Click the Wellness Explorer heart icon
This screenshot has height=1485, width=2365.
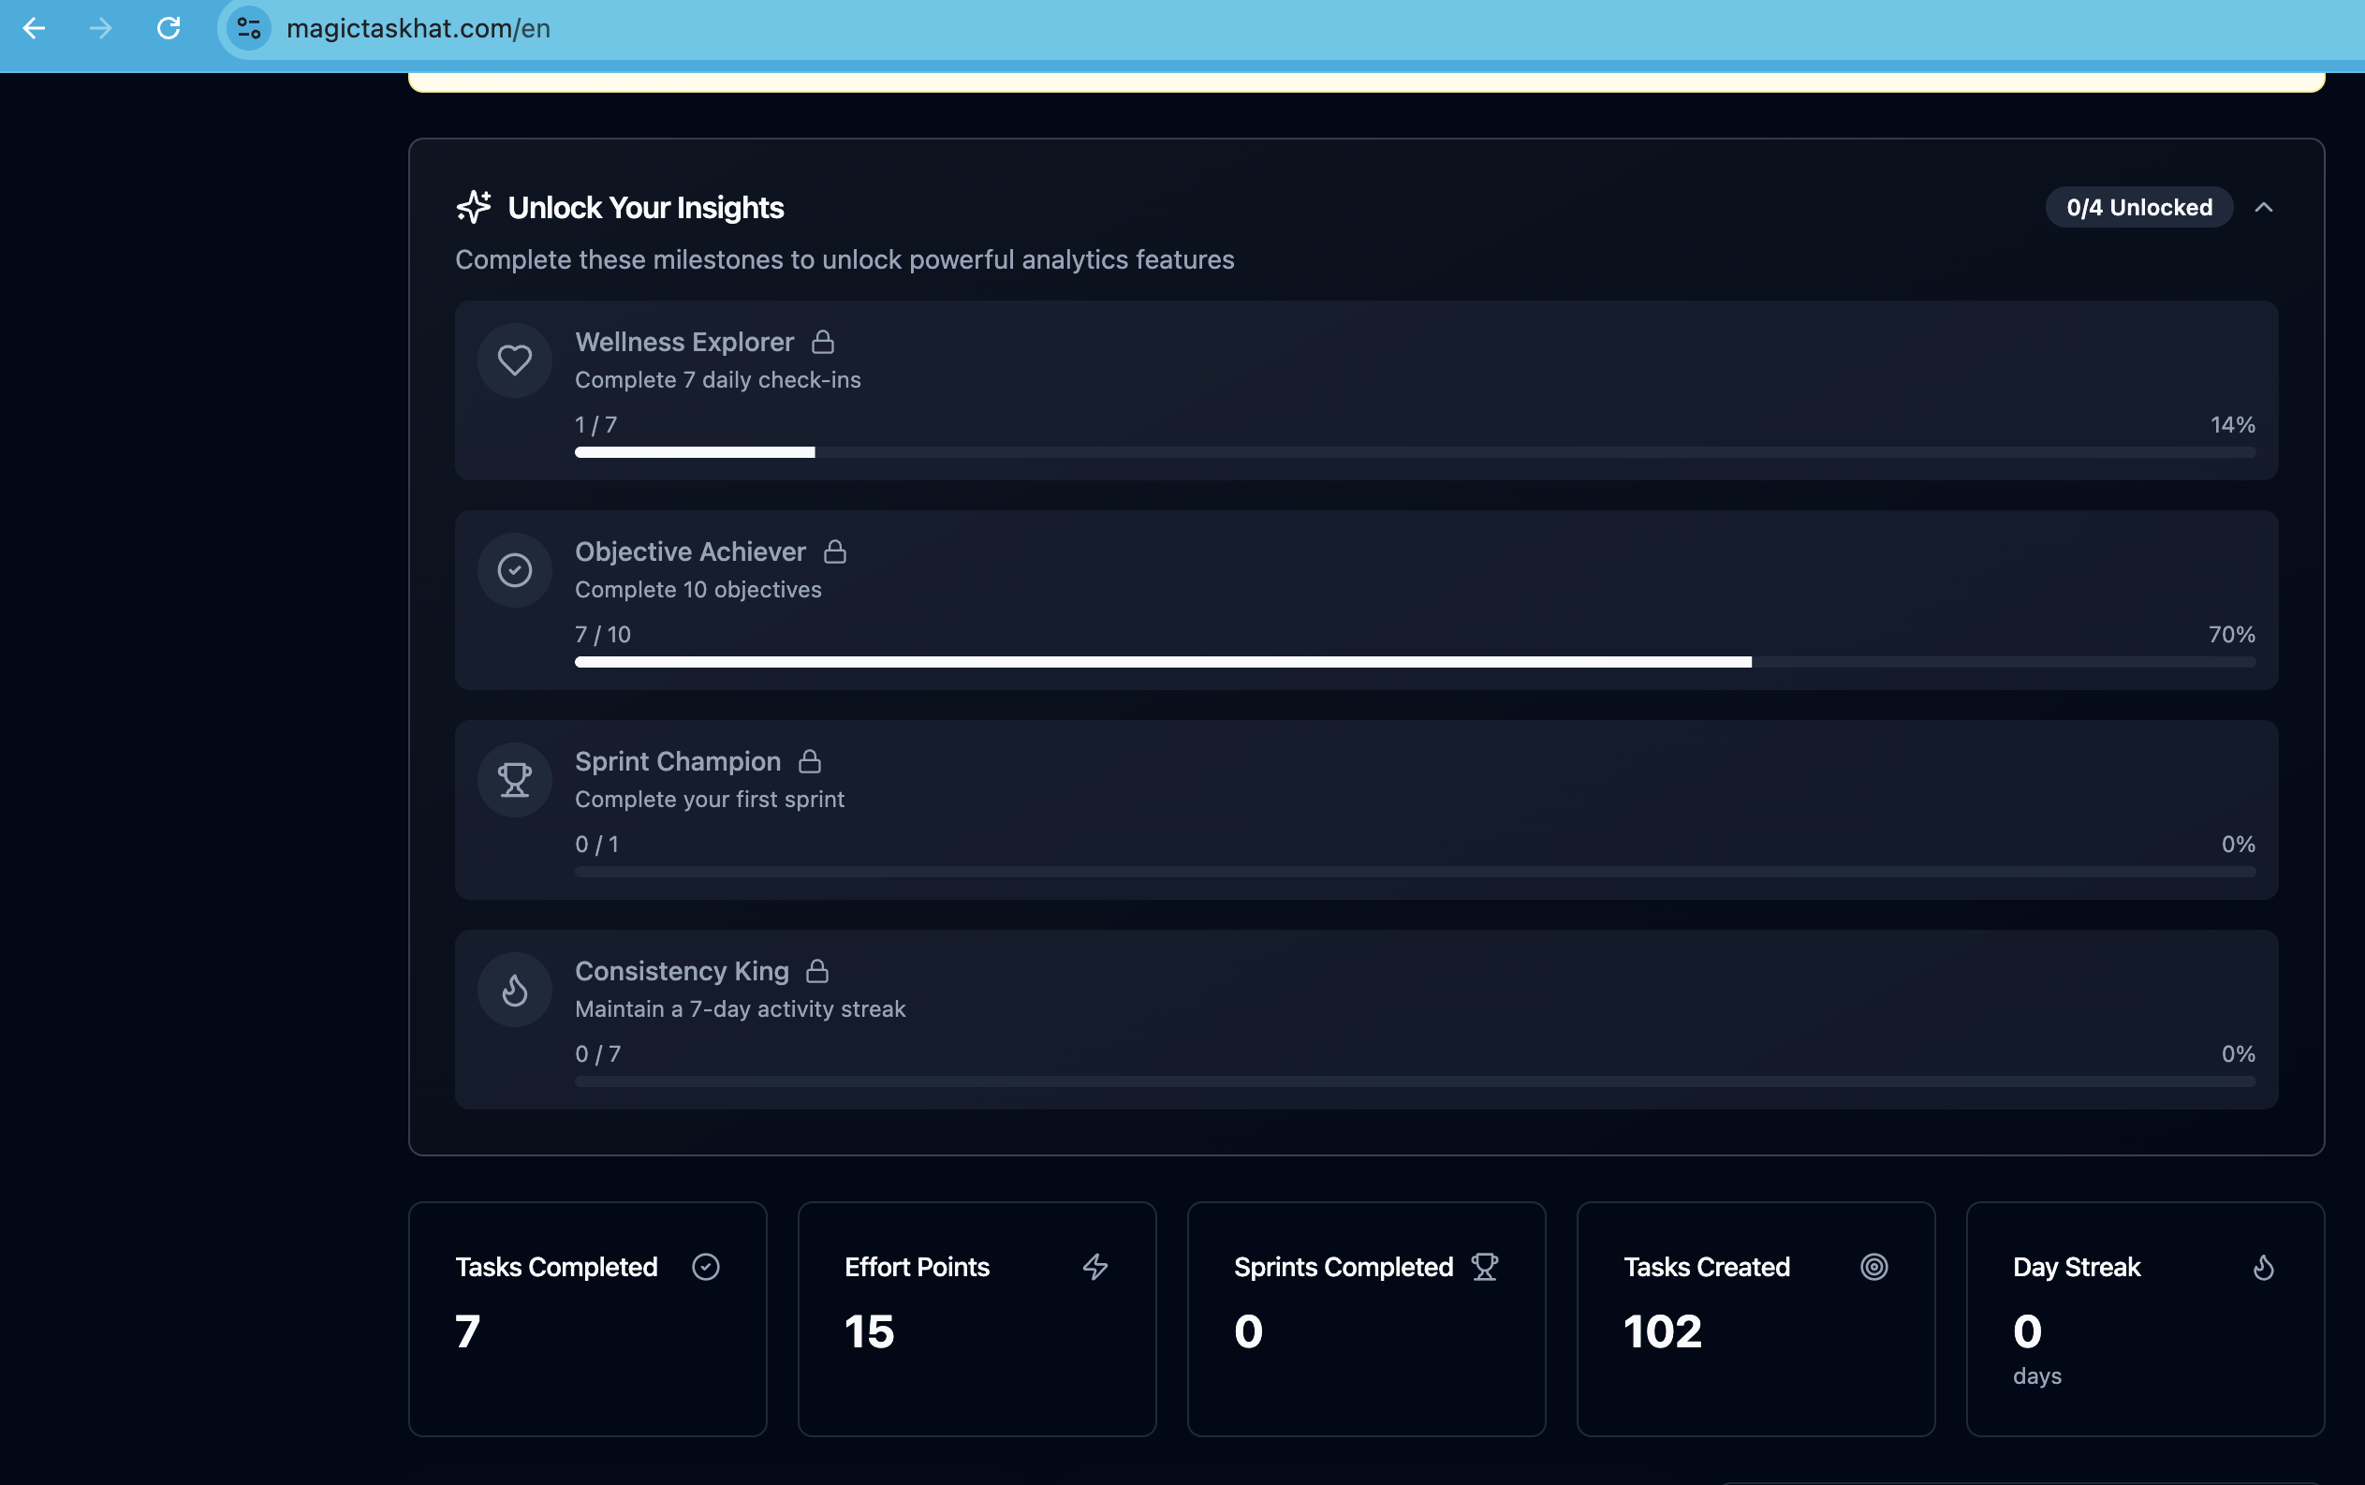(515, 360)
